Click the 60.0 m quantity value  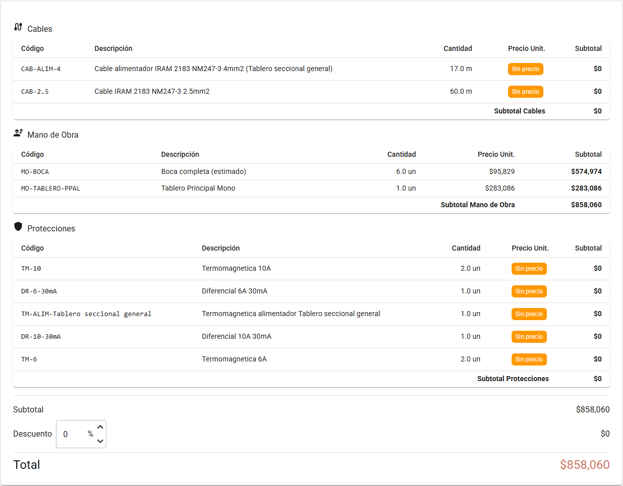(461, 91)
